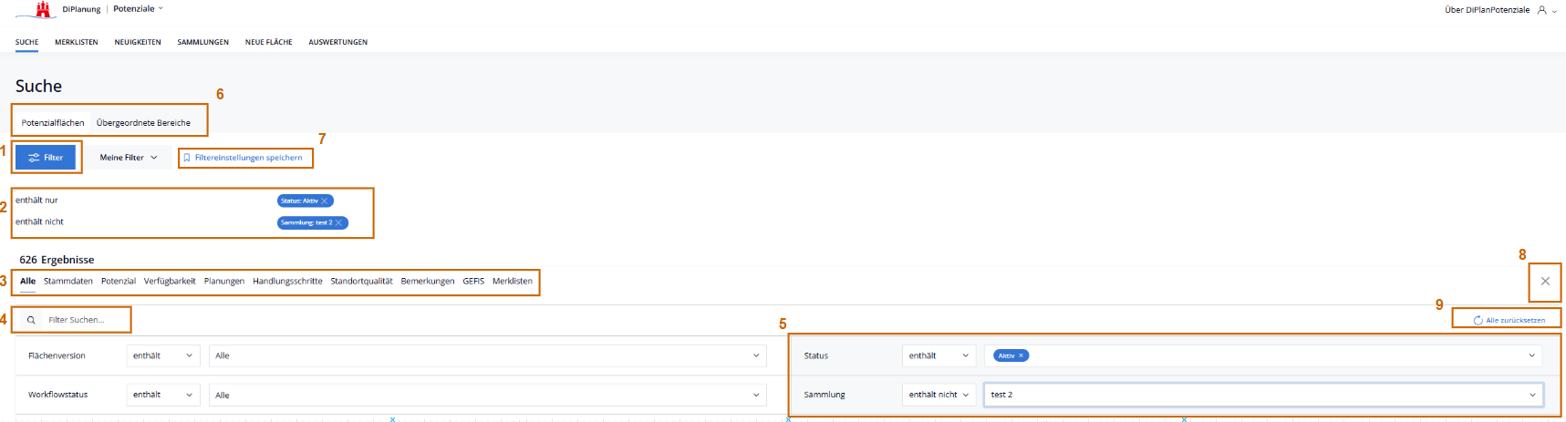Expand the 'Meine Filter' dropdown
The height and width of the screenshot is (422, 1566).
(x=129, y=158)
